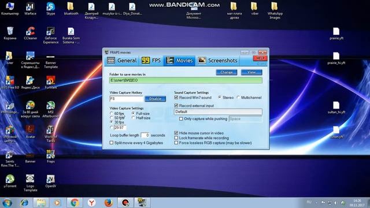Image resolution: width=370 pixels, height=208 pixels.
Task: Click Change to pick the movie folder
Action: (226, 72)
